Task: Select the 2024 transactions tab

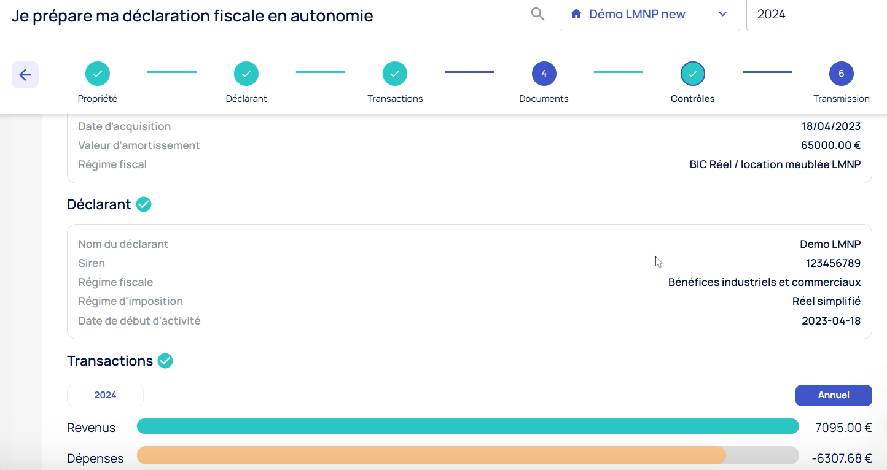Action: (105, 395)
